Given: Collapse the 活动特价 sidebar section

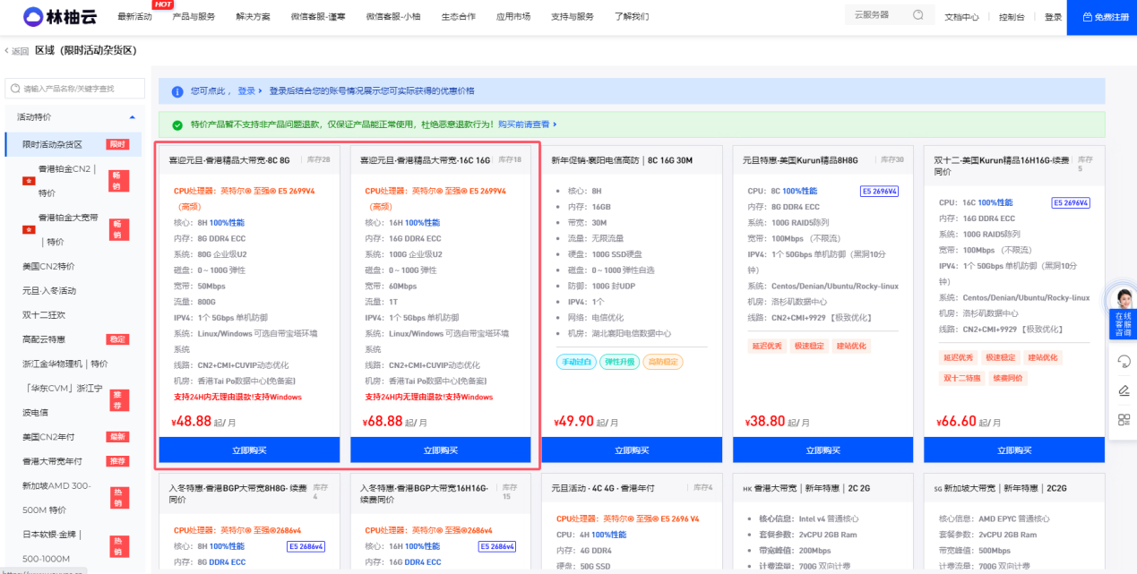Looking at the screenshot, I should point(133,117).
